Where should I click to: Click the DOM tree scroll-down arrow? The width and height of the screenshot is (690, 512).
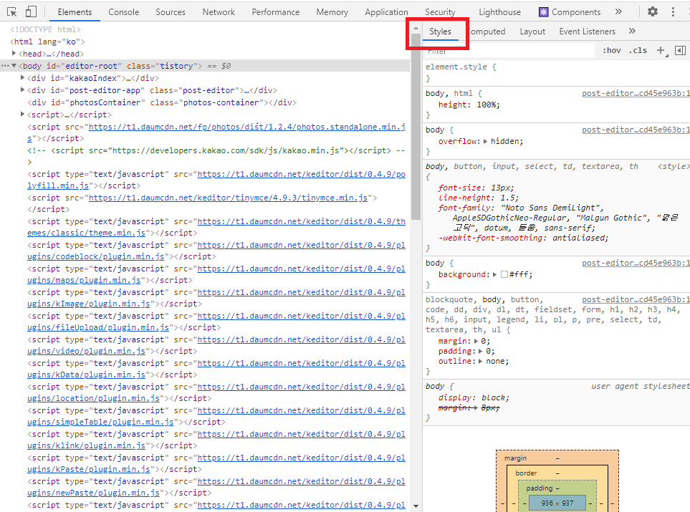tap(416, 506)
